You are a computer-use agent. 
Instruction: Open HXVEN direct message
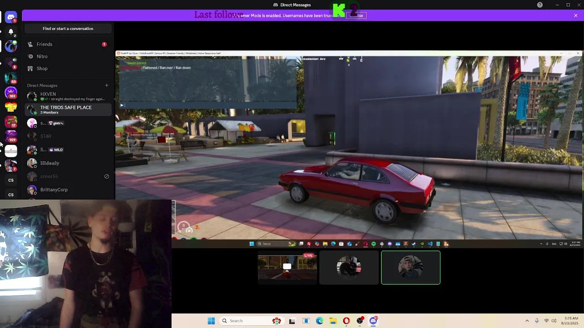tap(68, 96)
